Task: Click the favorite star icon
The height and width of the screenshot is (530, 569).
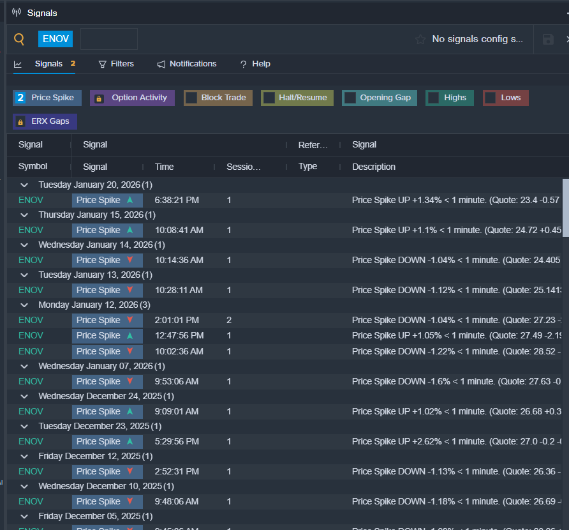Action: coord(420,40)
